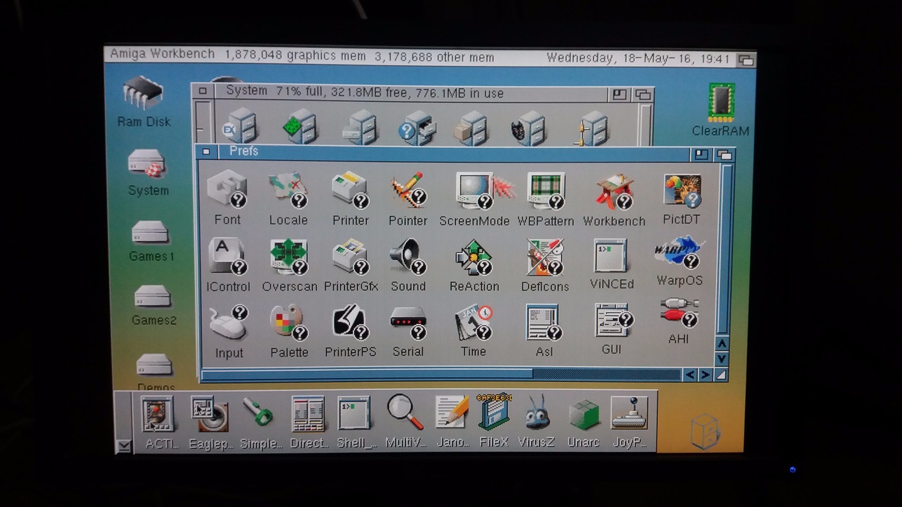Close the Prefs window
The height and width of the screenshot is (507, 902).
coord(206,152)
